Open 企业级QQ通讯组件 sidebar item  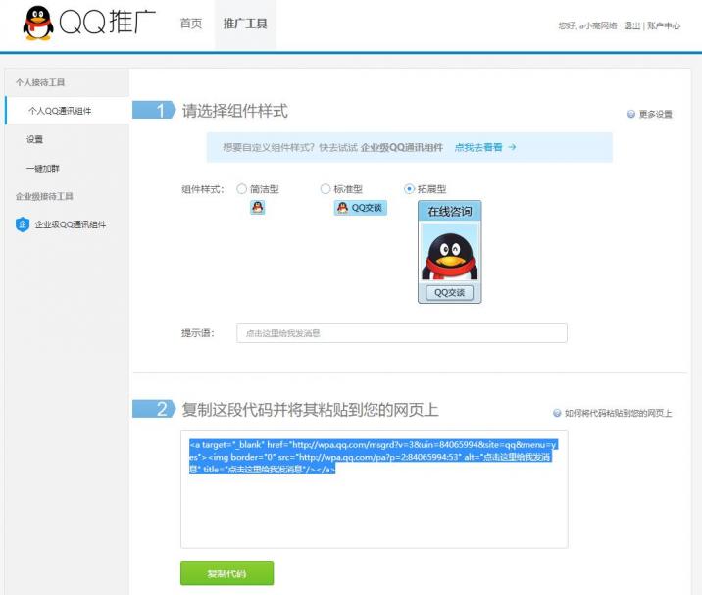tap(71, 224)
